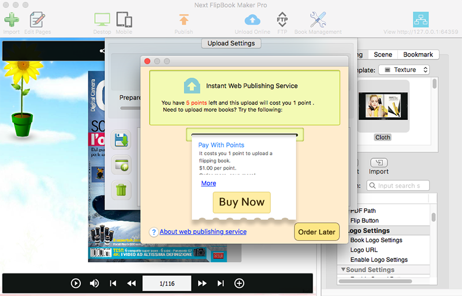This screenshot has width=462, height=296.
Task: Click the zoom in plus icon
Action: pos(239,283)
